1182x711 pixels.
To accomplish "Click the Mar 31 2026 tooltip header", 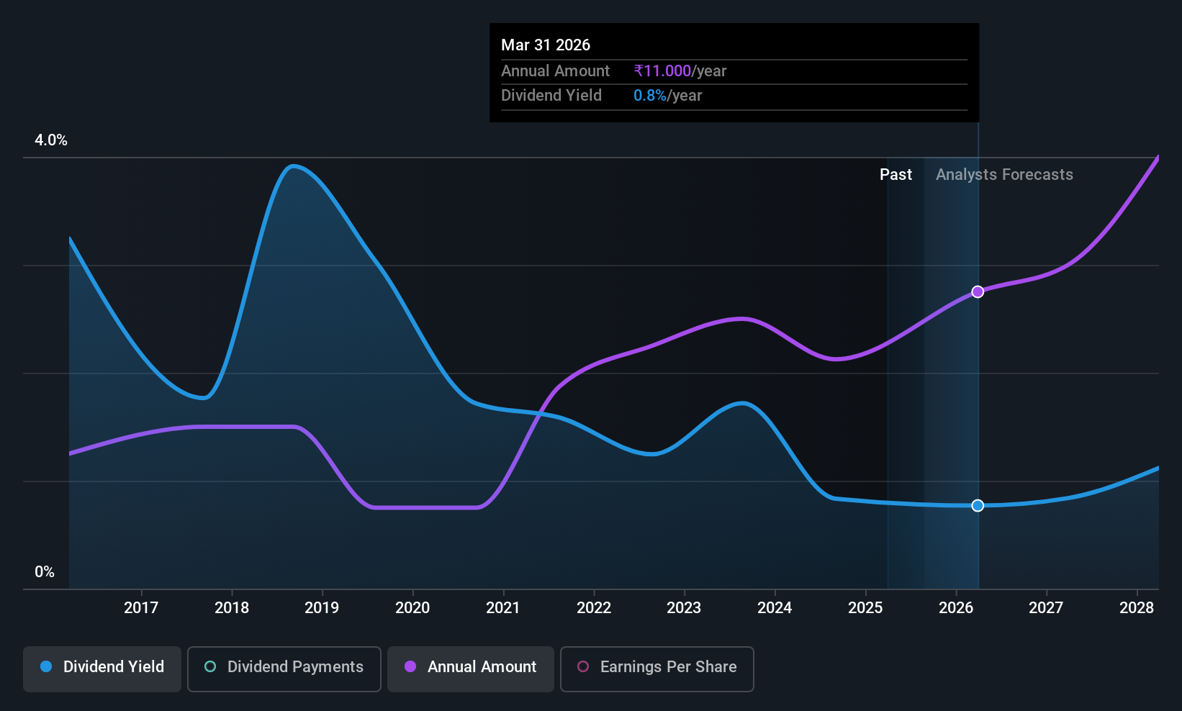I will [x=546, y=45].
